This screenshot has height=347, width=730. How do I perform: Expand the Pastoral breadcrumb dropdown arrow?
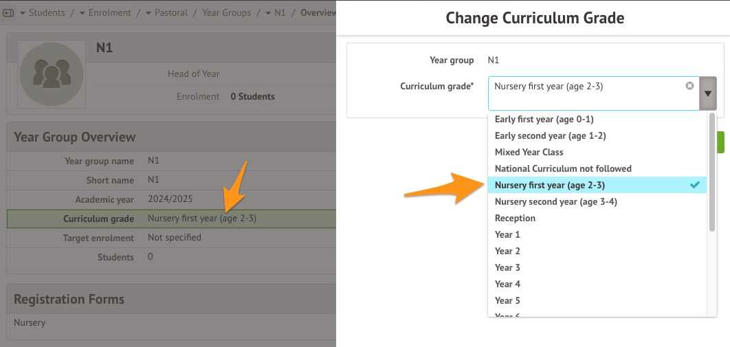point(148,13)
